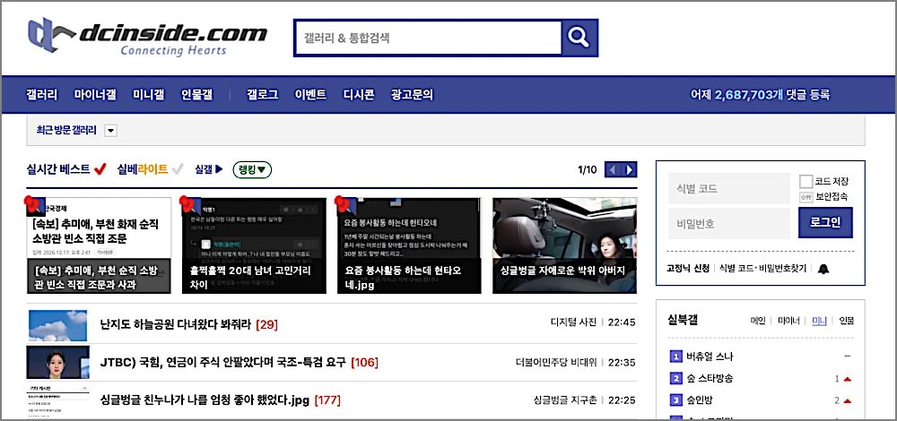Click comment count [177] on 친누나 post
The image size is (897, 421).
[327, 400]
